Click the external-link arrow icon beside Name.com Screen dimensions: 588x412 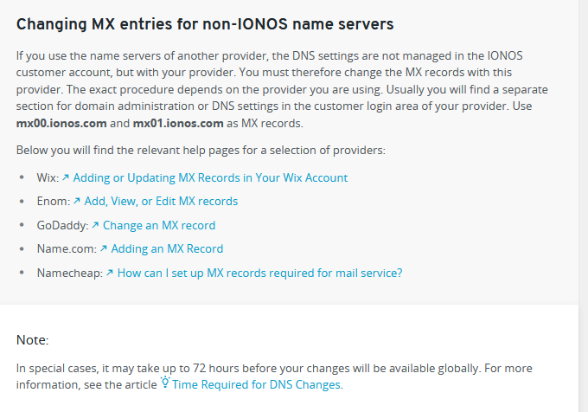(104, 248)
